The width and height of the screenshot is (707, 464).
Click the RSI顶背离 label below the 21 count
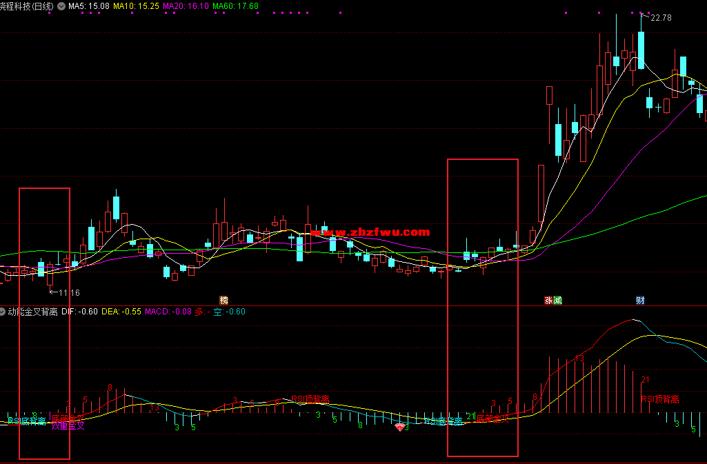[659, 399]
